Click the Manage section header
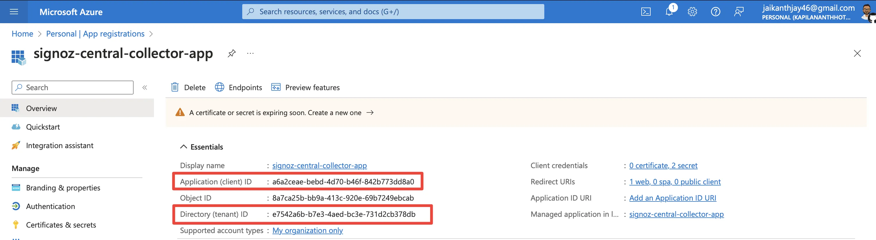This screenshot has width=876, height=240. pos(26,169)
